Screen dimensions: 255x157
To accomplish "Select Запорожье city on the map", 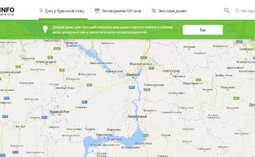I will pos(137,116).
